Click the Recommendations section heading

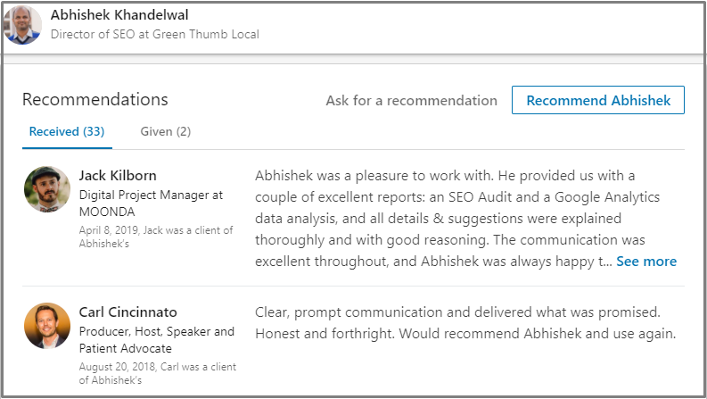95,100
